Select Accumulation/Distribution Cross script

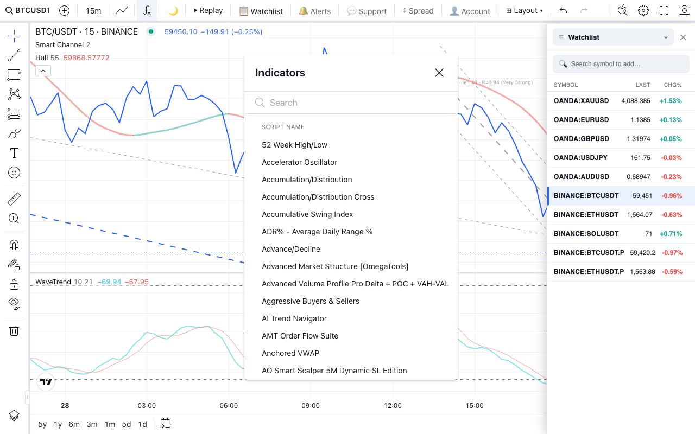click(x=351, y=197)
